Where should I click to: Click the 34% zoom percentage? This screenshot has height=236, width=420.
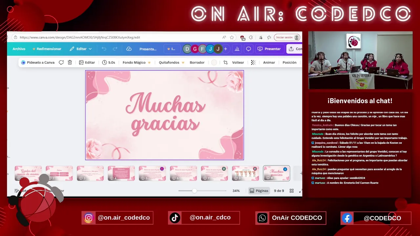[x=236, y=191]
